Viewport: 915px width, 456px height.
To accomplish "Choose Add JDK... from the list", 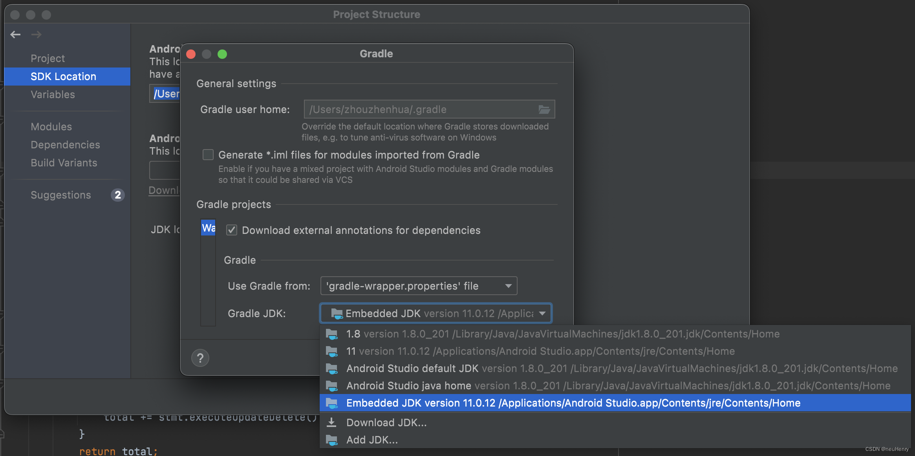I will coord(615,440).
